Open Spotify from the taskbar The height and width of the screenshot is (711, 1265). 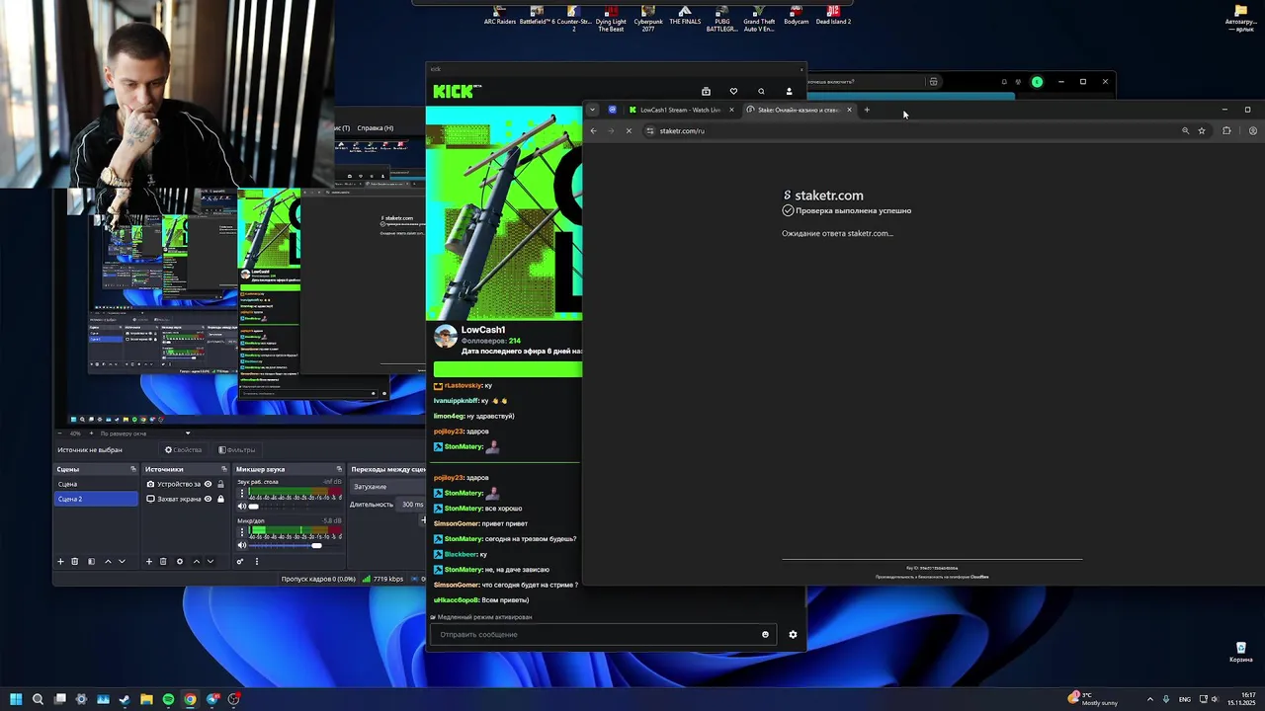tap(168, 698)
